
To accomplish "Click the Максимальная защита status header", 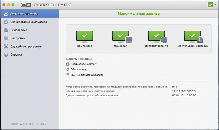I will pyautogui.click(x=138, y=14).
